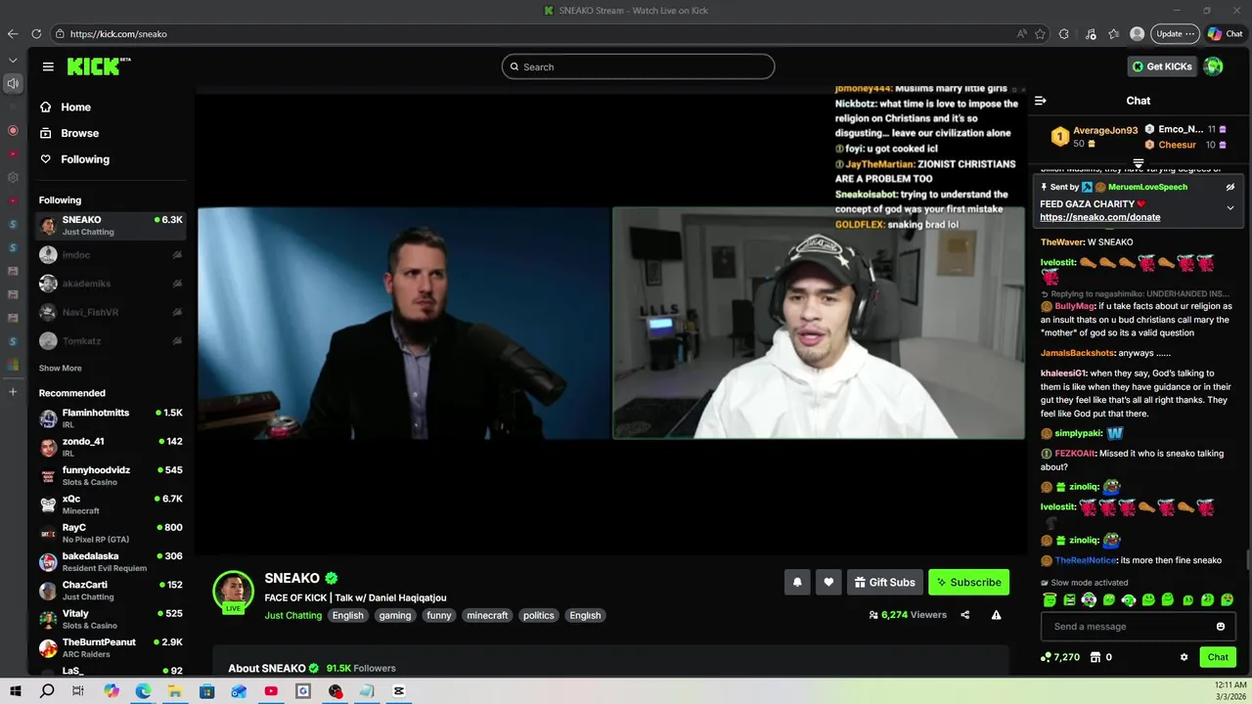Toggle the browser sidebar speaker icon

point(13,83)
